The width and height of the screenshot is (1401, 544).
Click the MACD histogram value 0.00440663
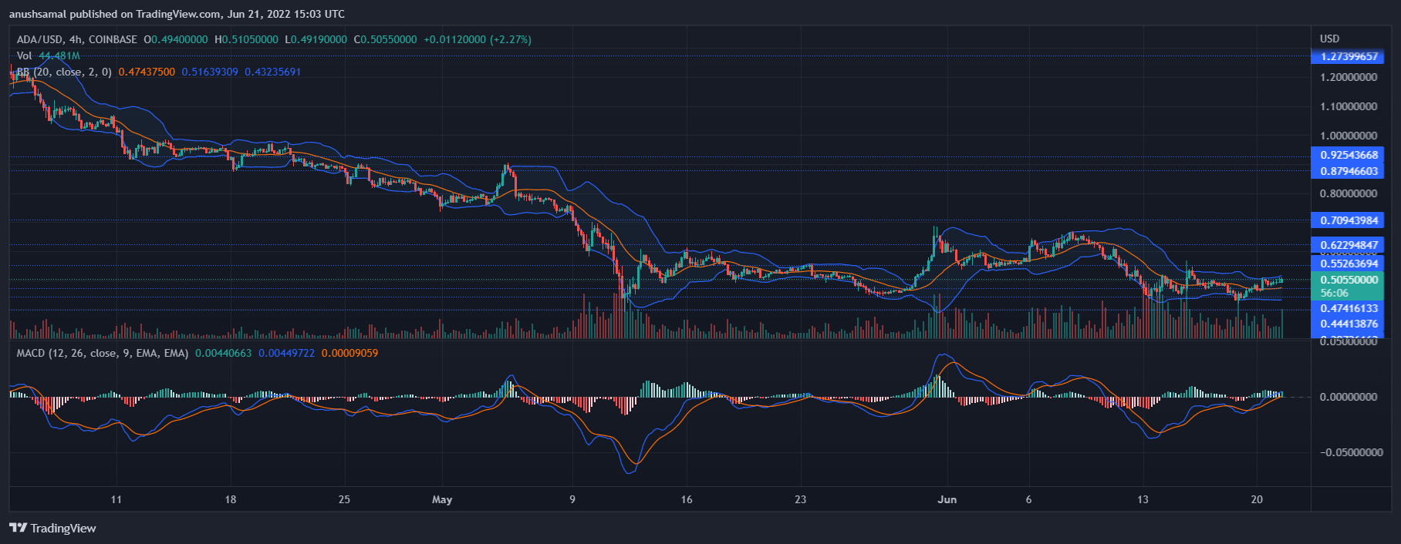[223, 353]
